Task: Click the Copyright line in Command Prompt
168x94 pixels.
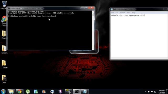Action: click(x=41, y=13)
